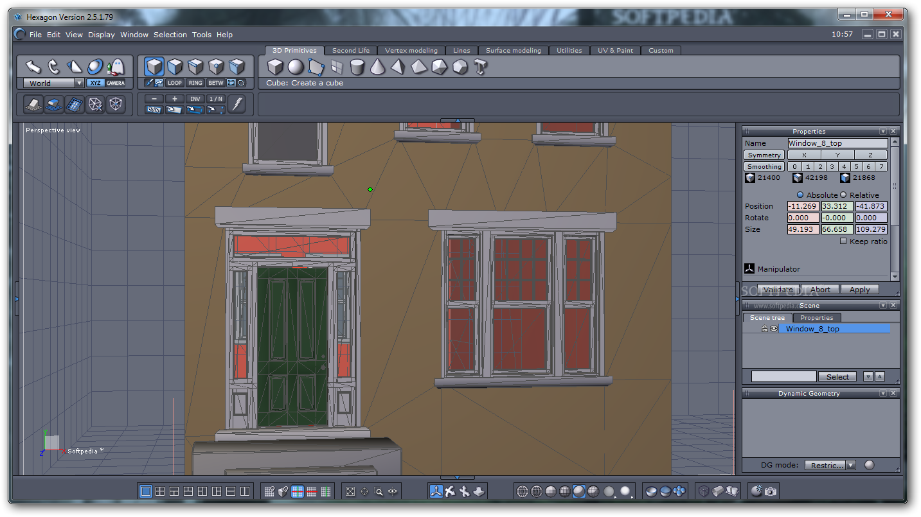The width and height of the screenshot is (921, 517).
Task: Insert a 3D text object
Action: point(481,67)
